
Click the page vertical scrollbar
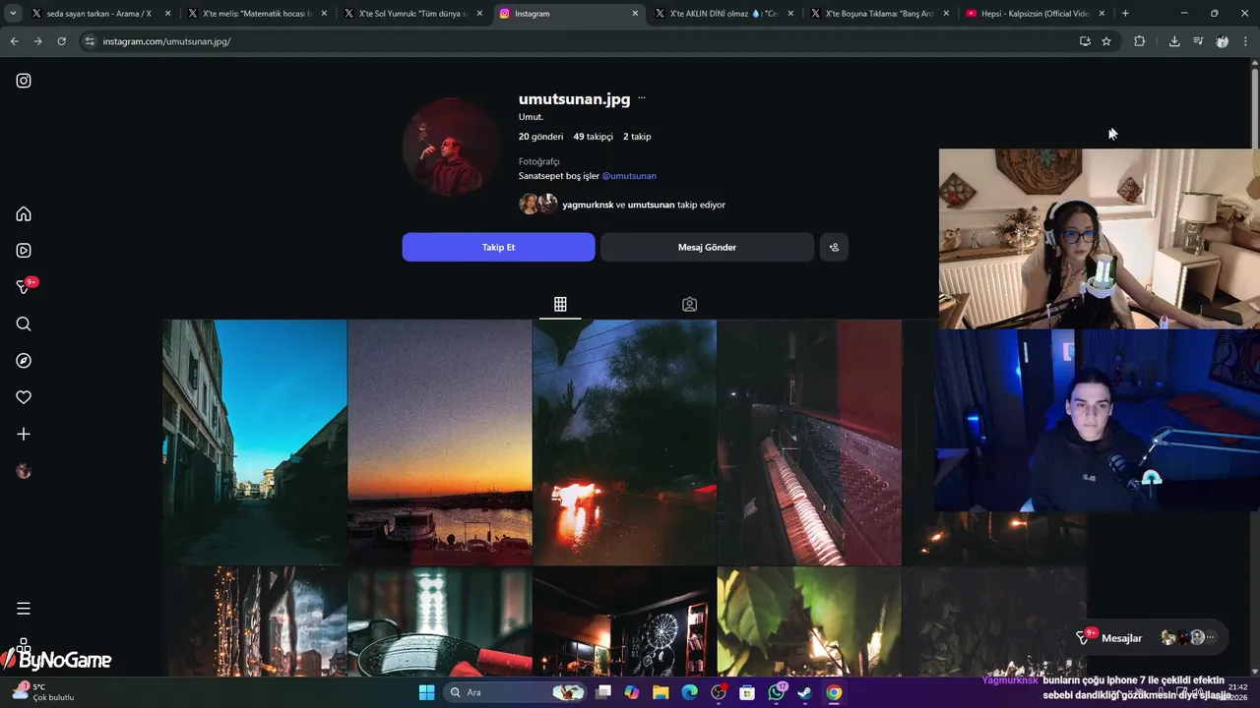[x=1254, y=108]
